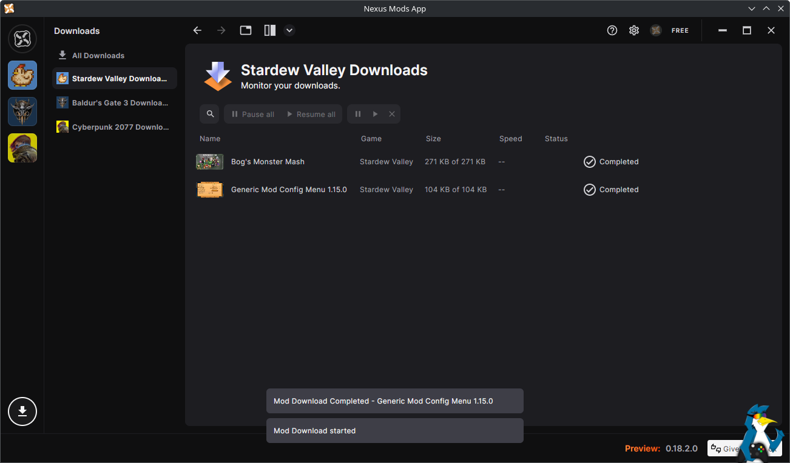Select All Downloads in sidebar
Viewport: 790px width, 463px height.
click(x=98, y=55)
